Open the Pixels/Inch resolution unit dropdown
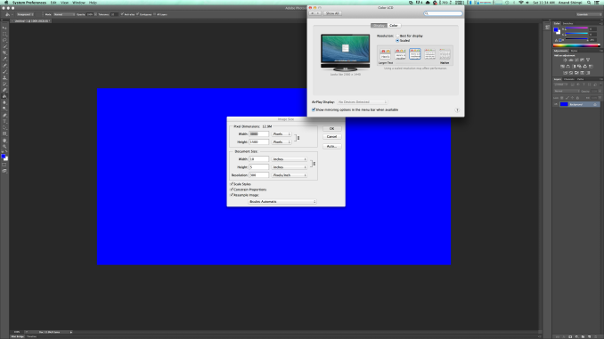This screenshot has height=339, width=604. (290, 175)
